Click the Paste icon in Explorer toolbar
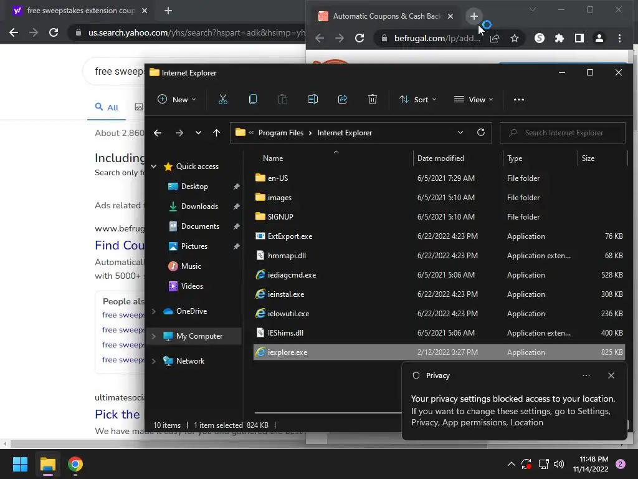Screen dimensions: 638x479 coord(282,99)
